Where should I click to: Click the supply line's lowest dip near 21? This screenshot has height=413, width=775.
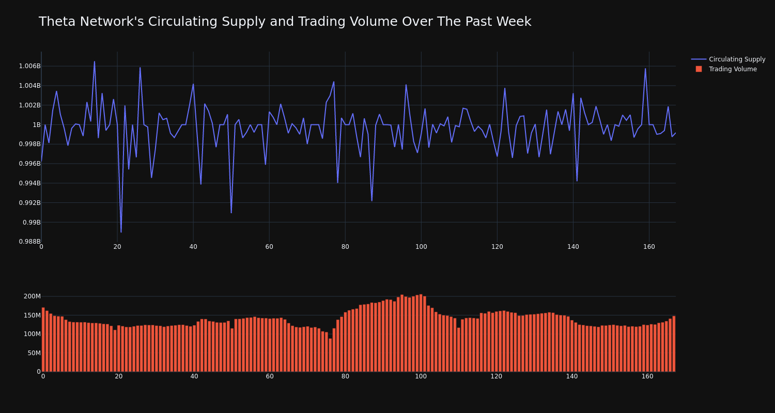[121, 232]
